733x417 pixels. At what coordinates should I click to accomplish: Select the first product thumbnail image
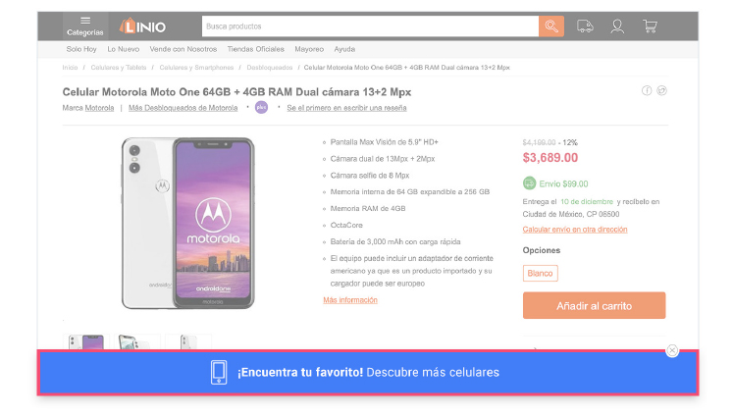(85, 342)
